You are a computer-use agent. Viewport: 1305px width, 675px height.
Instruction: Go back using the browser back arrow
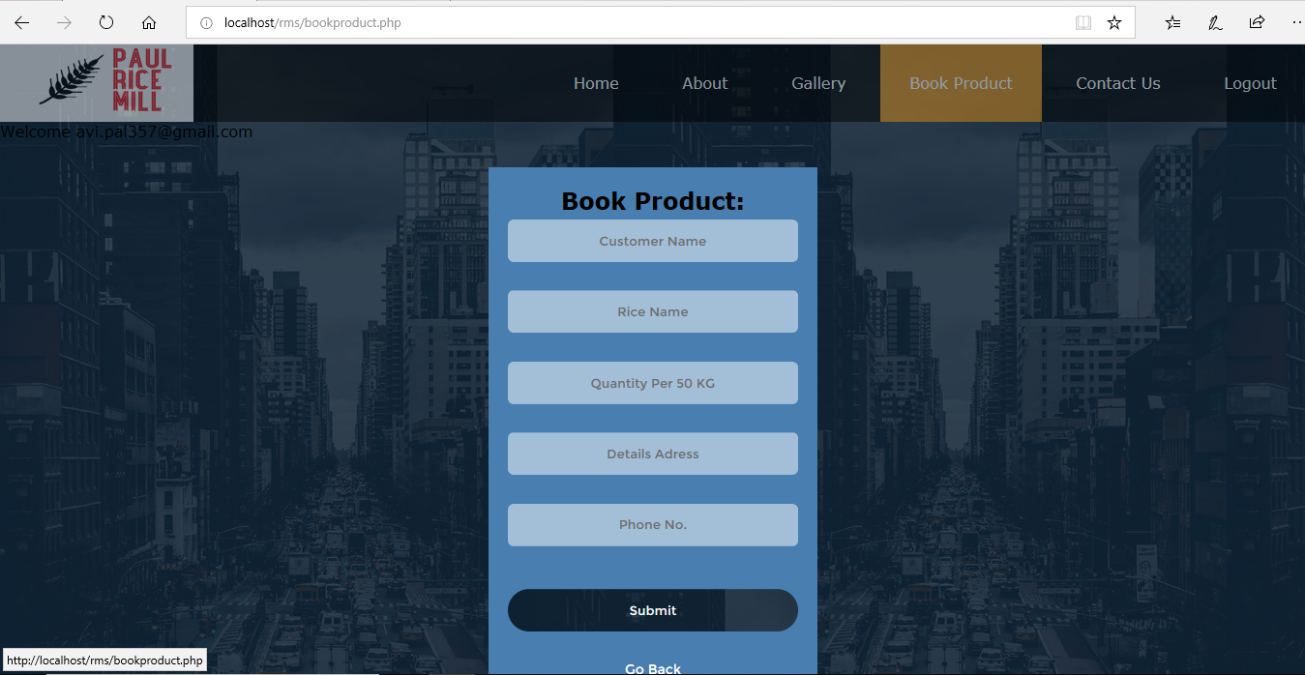click(x=21, y=22)
